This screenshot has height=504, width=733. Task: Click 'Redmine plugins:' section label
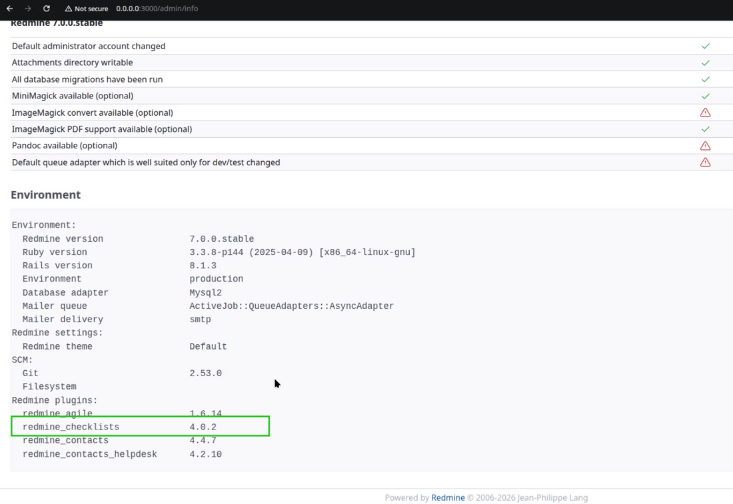[x=55, y=400]
